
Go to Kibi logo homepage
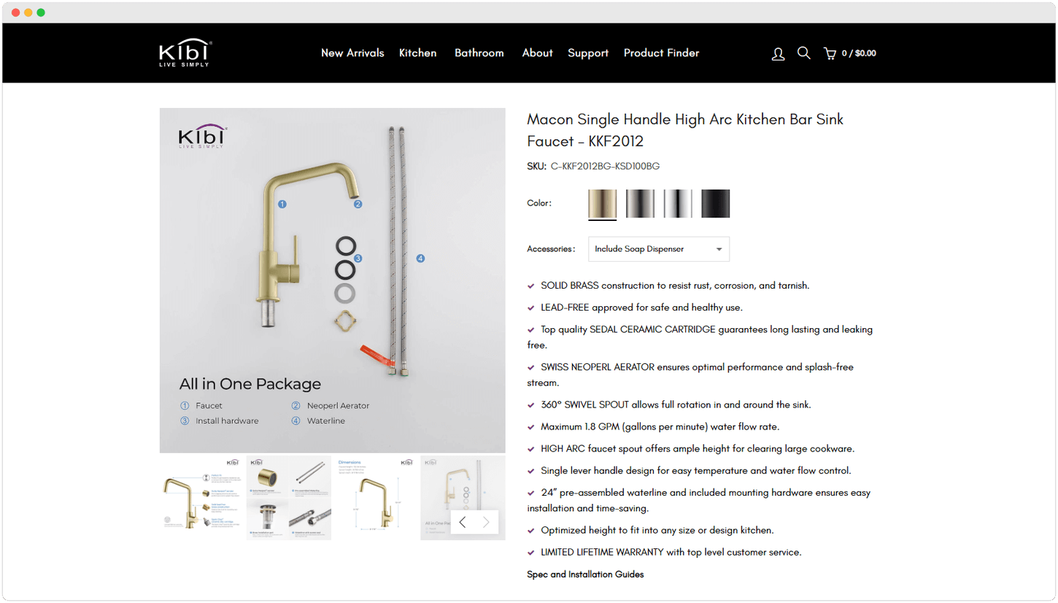click(185, 52)
